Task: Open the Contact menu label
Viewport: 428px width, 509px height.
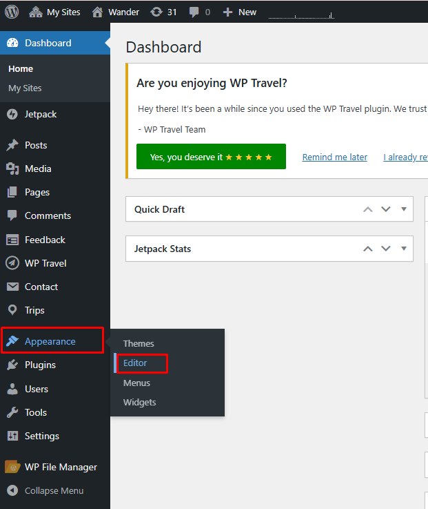Action: (41, 287)
